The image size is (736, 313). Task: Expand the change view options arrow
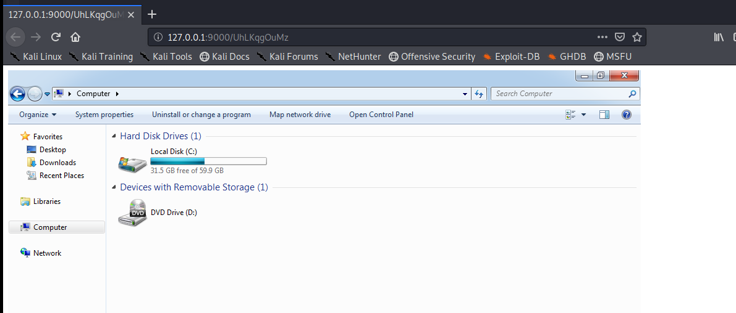click(x=583, y=115)
